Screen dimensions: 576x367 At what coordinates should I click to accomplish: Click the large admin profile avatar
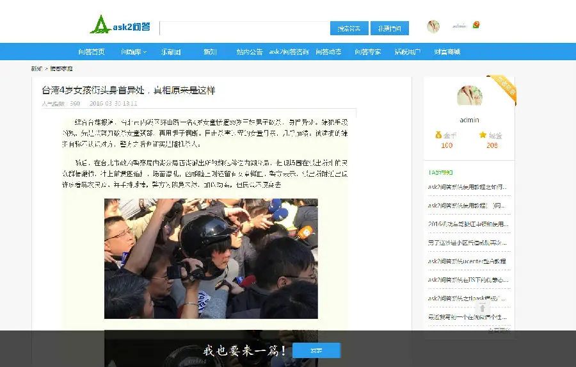[470, 95]
